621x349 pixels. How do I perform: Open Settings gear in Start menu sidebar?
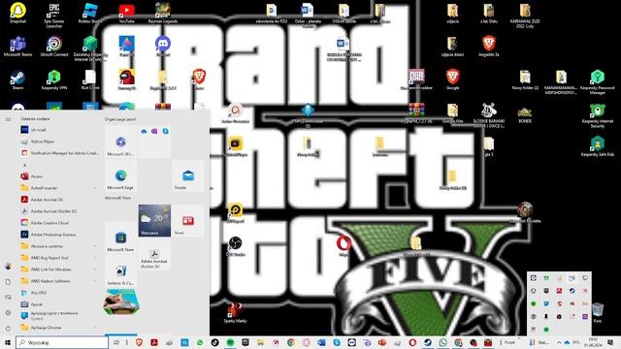pos(8,312)
